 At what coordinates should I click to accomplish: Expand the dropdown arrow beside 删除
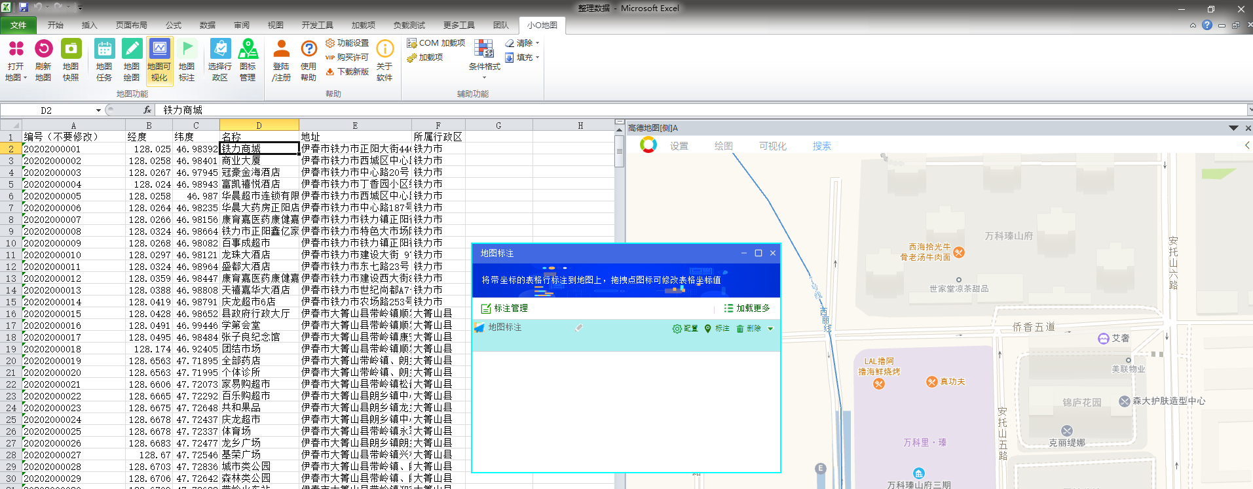click(770, 329)
